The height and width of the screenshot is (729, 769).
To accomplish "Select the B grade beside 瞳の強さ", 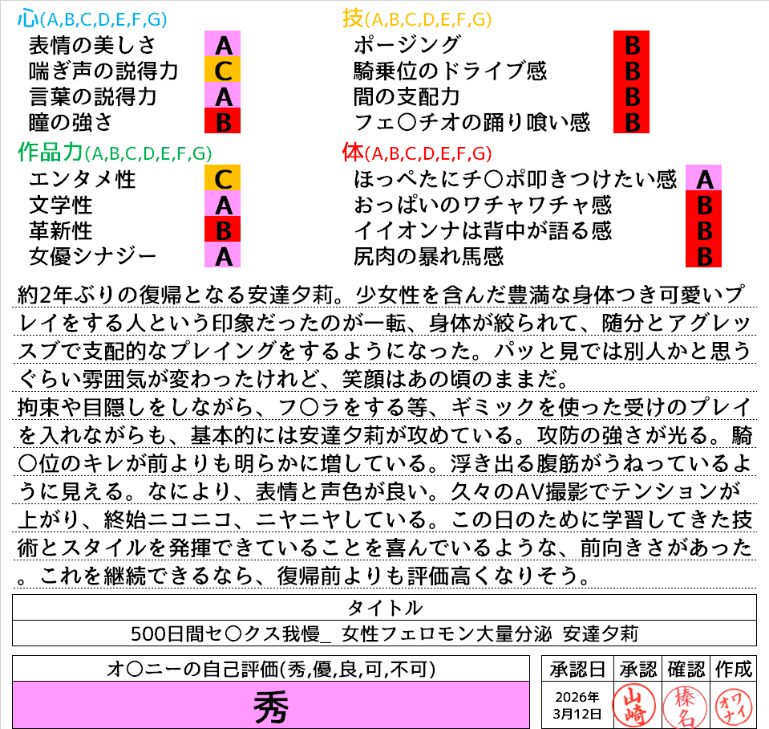I will click(x=224, y=122).
